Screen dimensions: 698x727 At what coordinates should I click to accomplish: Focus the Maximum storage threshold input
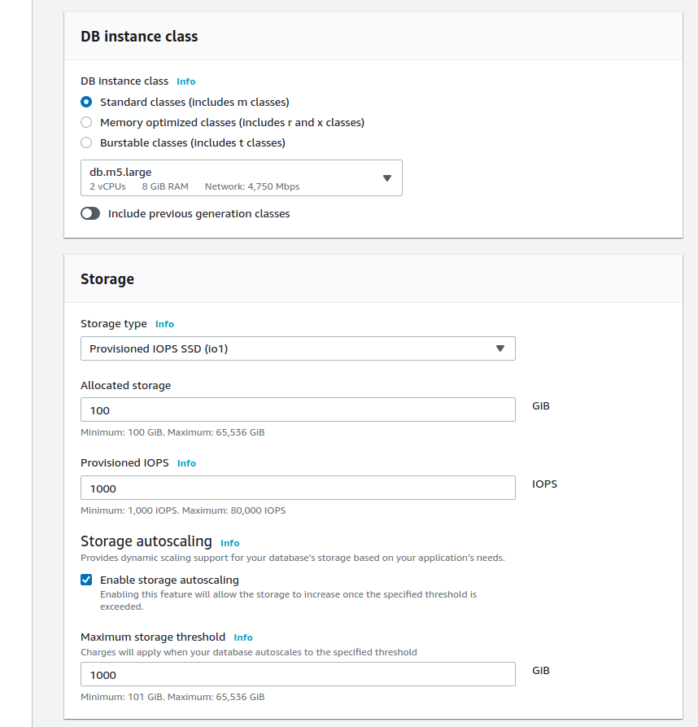pyautogui.click(x=298, y=674)
